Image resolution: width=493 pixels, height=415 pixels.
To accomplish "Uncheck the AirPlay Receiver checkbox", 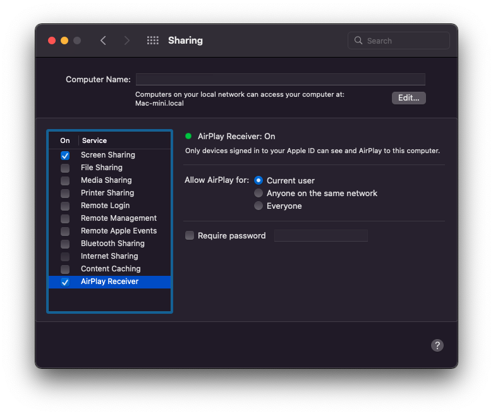I will (x=65, y=282).
